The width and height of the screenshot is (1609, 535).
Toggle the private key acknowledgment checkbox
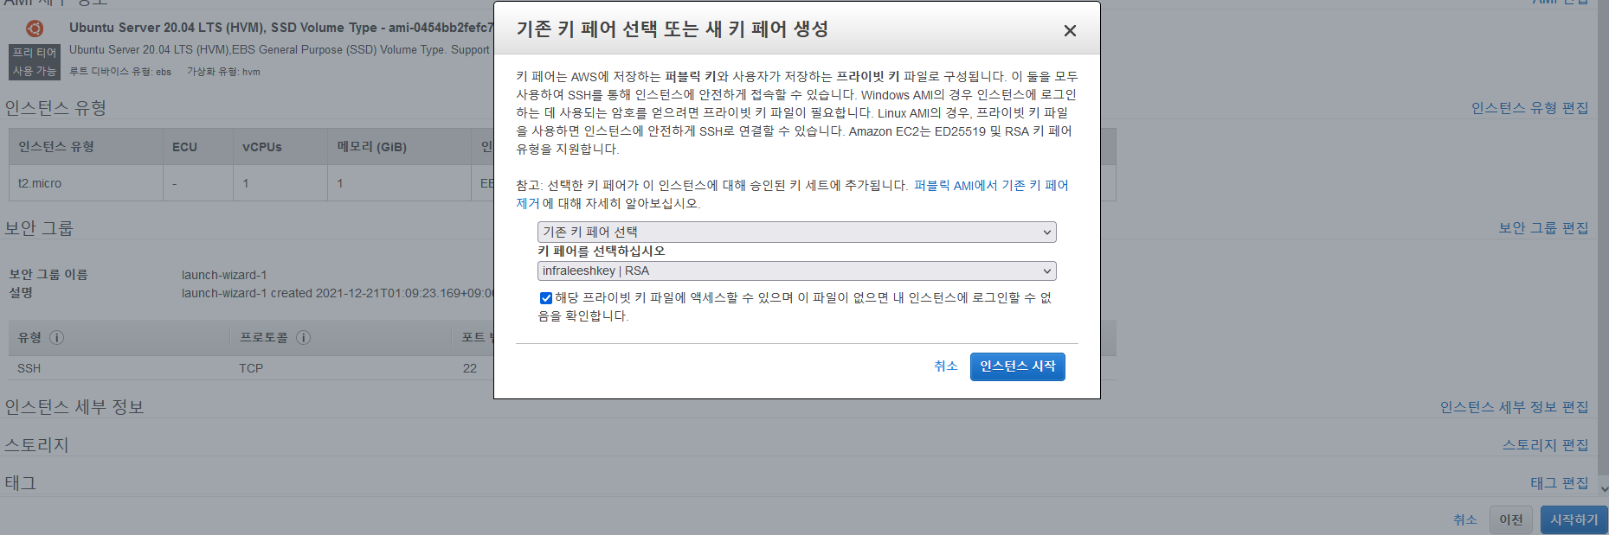(545, 297)
